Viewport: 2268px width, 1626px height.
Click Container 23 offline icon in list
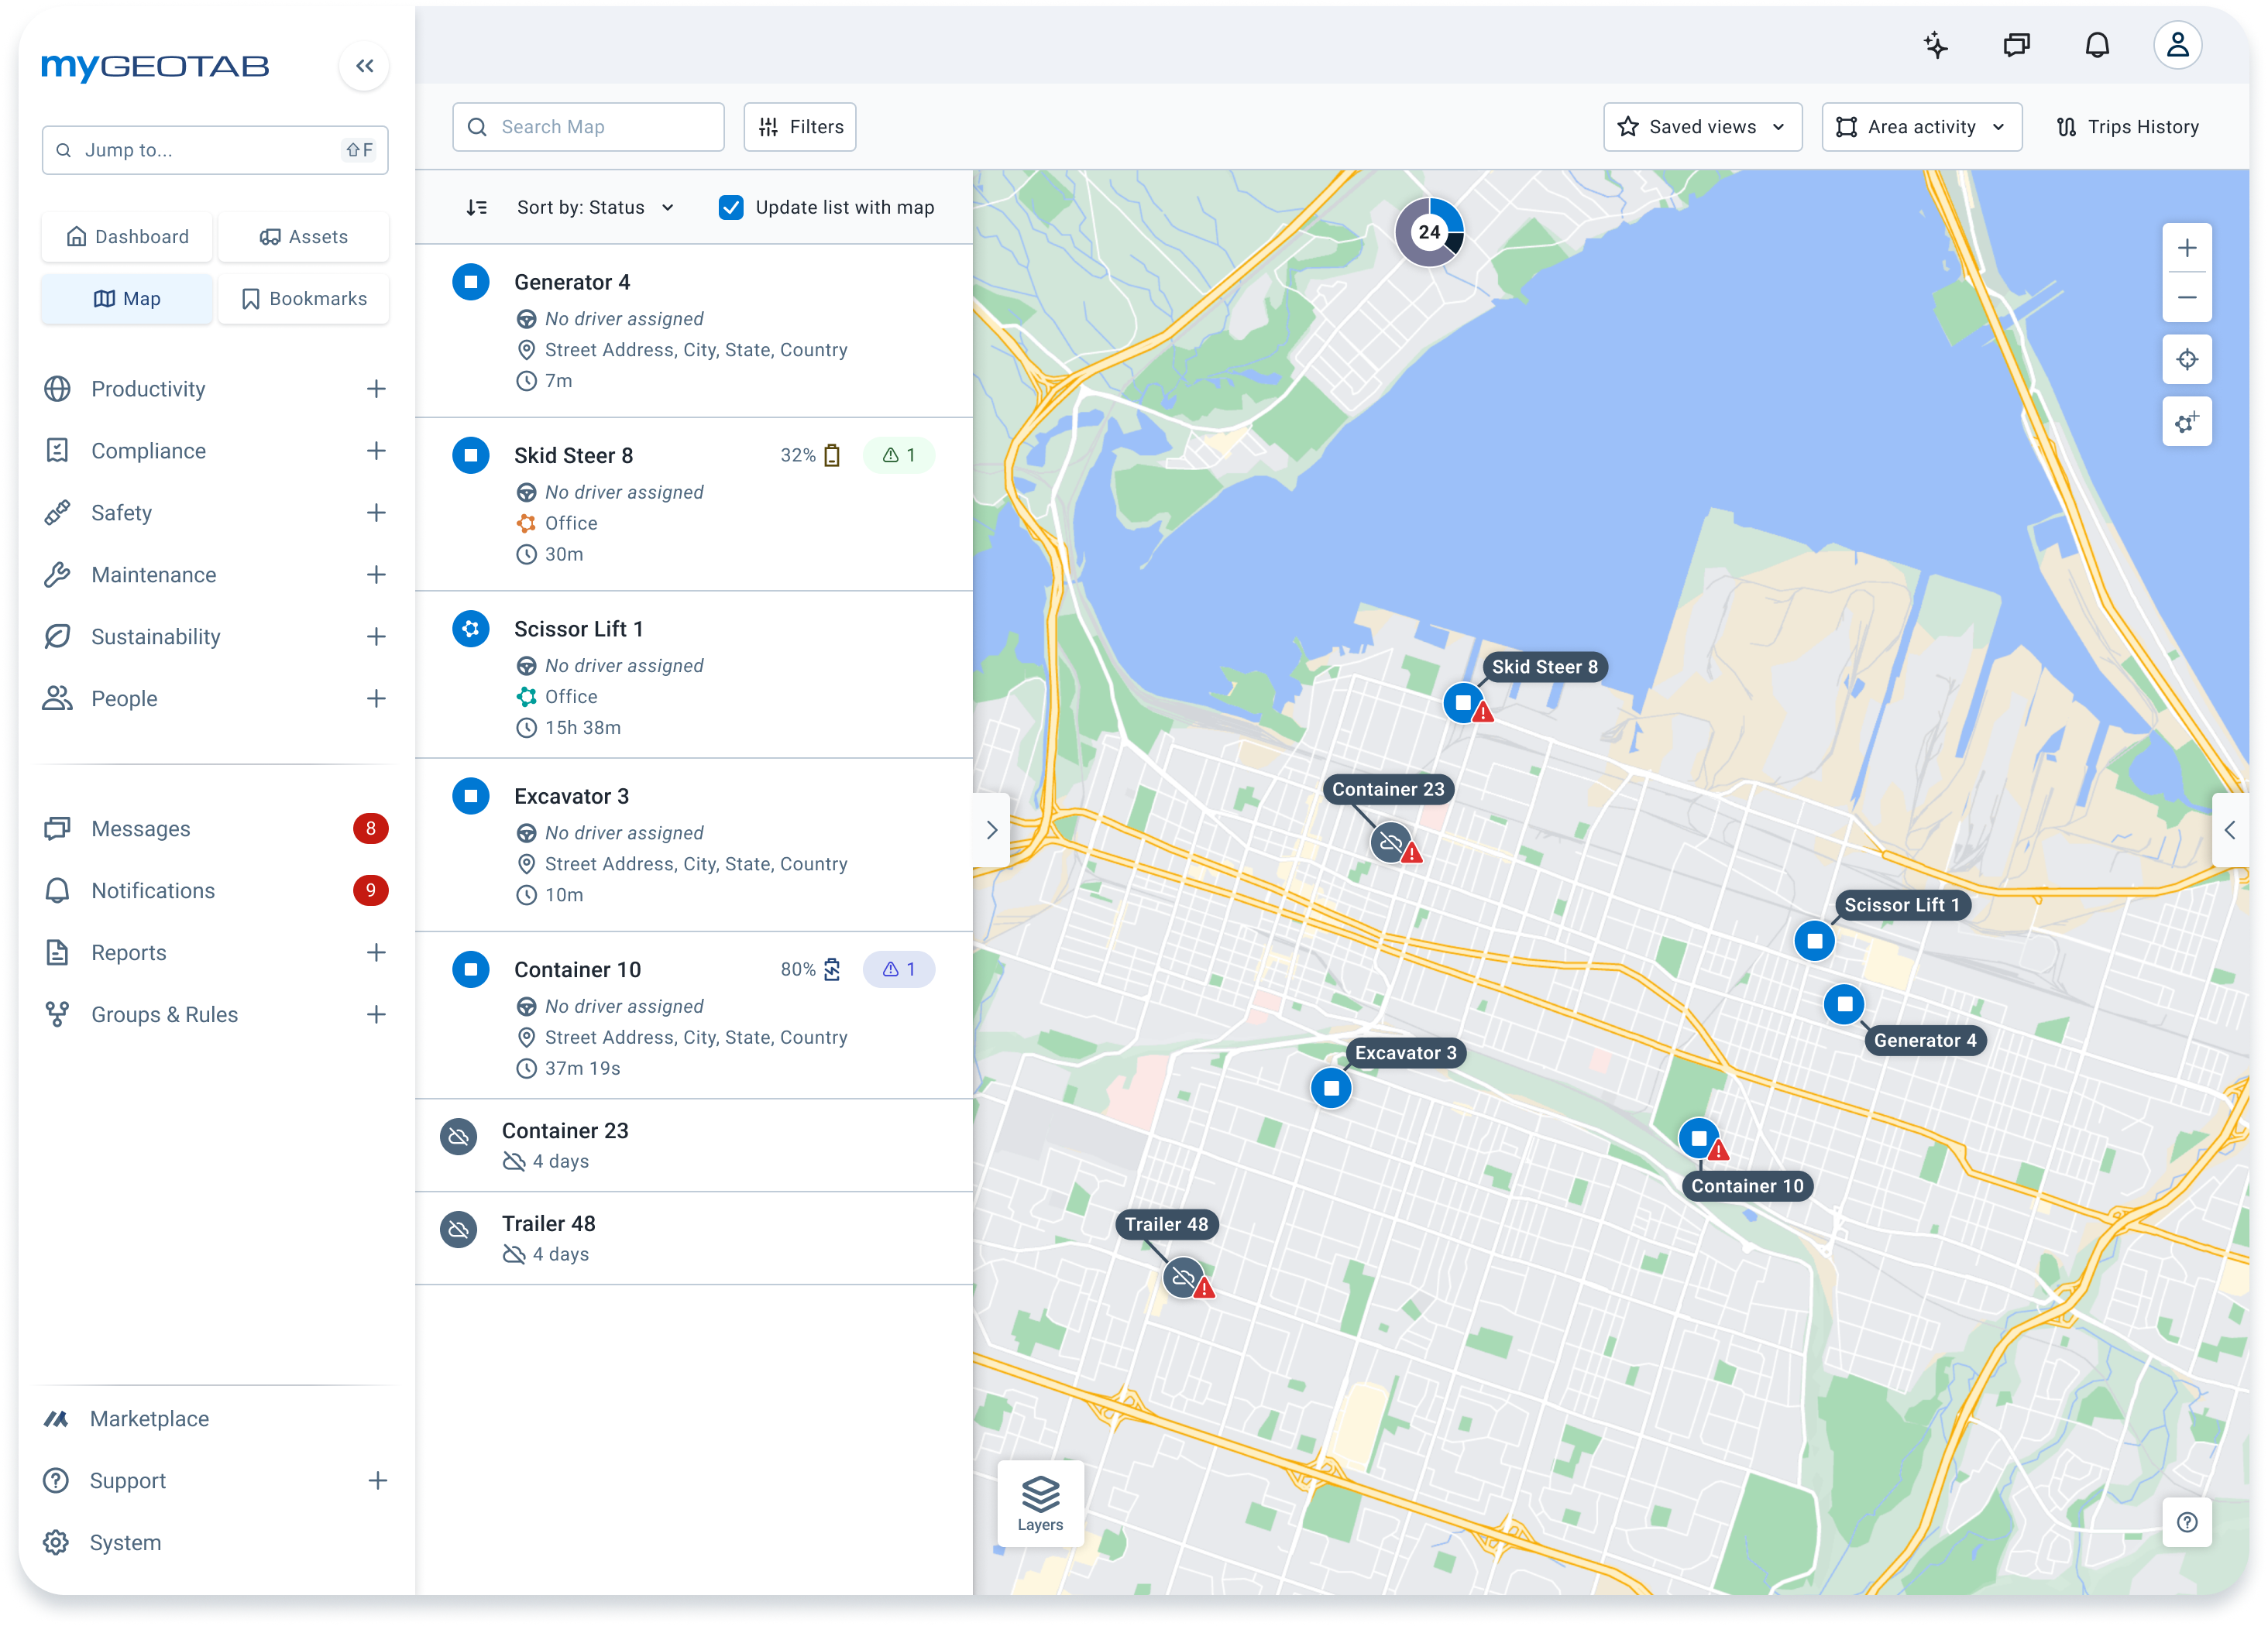[458, 1137]
